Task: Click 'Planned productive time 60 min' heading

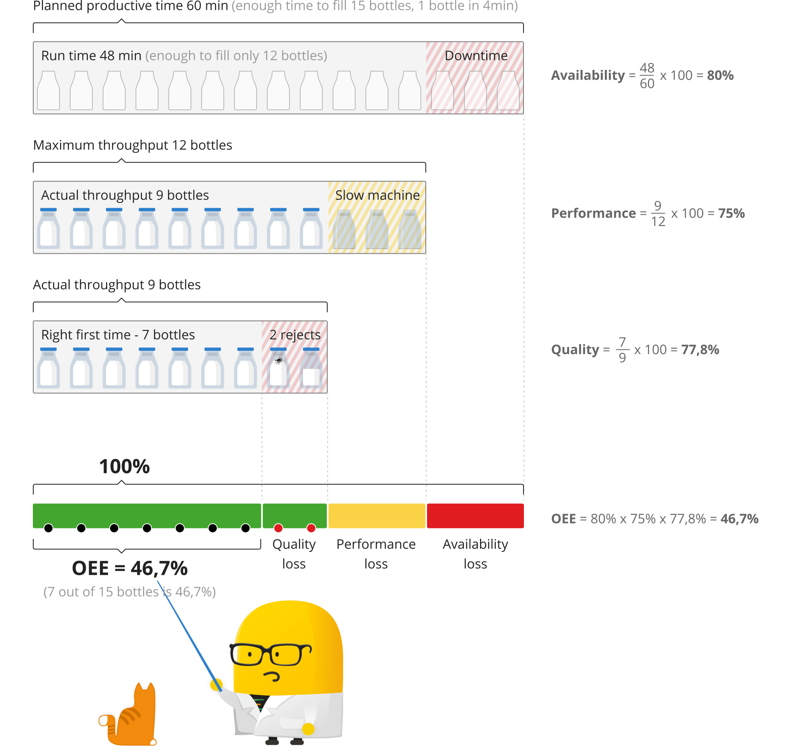Action: click(x=131, y=6)
